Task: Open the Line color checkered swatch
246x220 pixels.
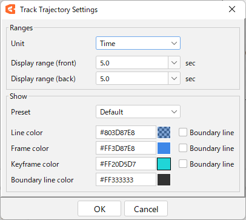Action: coord(164,133)
